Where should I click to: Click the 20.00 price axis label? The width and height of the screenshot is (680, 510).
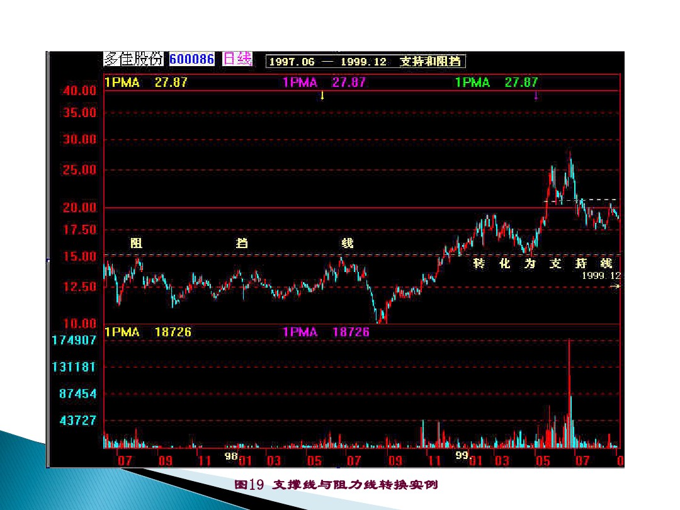coord(80,207)
